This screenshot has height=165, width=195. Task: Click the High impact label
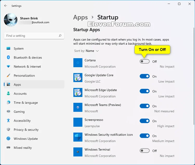coord(166,126)
